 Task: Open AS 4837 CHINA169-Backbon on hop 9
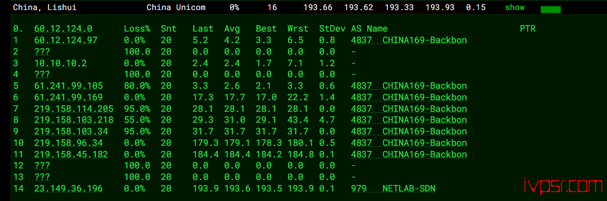click(x=409, y=131)
